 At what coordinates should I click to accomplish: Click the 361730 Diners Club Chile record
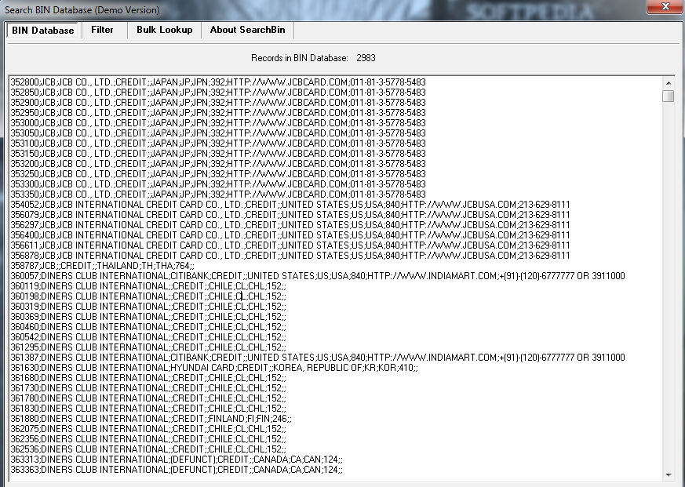pyautogui.click(x=148, y=388)
